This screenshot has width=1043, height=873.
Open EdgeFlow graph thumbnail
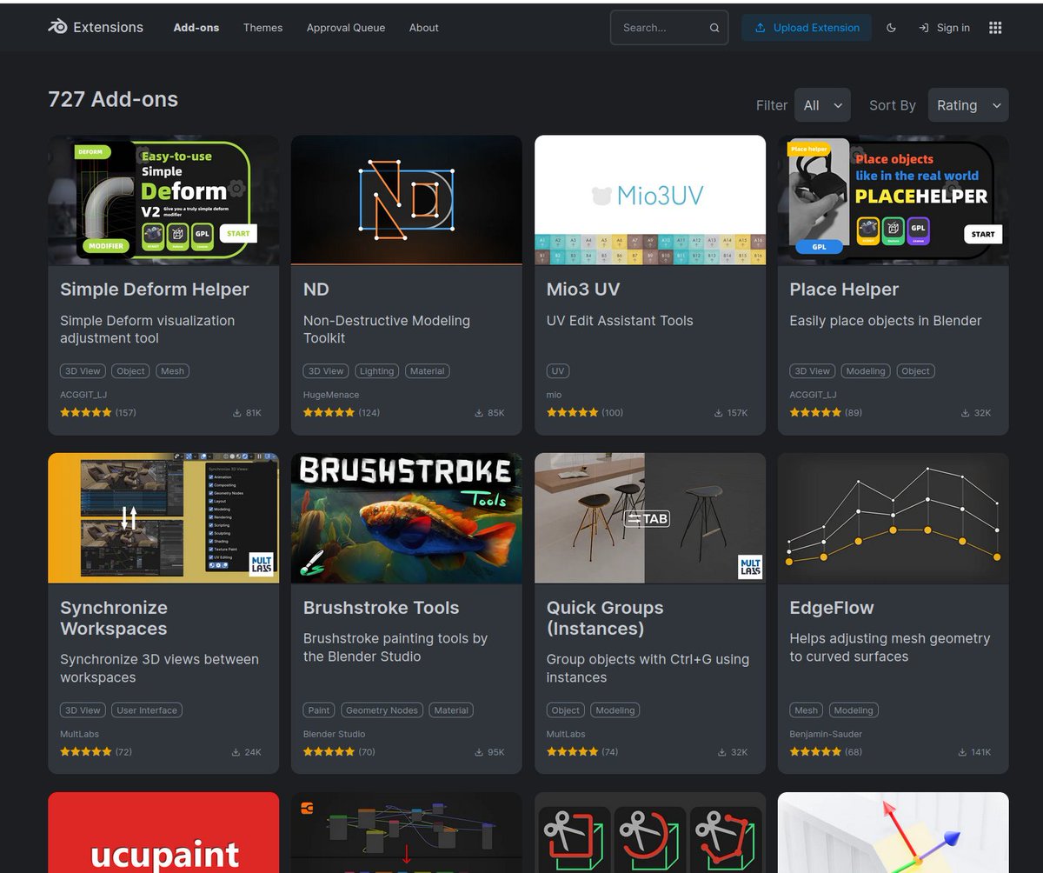click(x=894, y=518)
